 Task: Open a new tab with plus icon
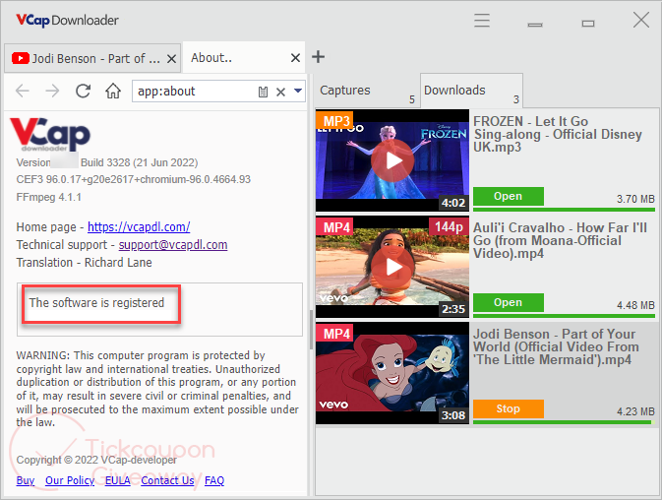[x=318, y=56]
